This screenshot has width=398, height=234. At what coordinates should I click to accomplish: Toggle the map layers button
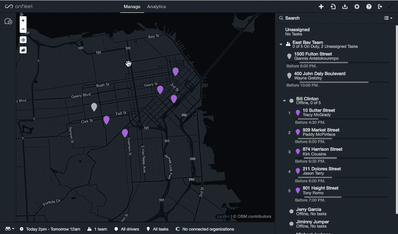23,50
